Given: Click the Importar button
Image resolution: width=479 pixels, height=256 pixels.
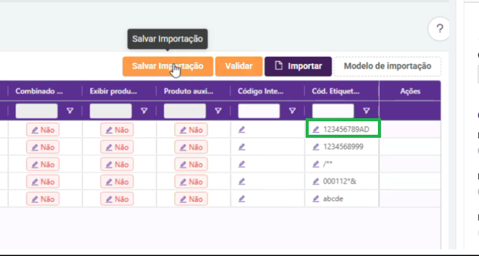Looking at the screenshot, I should pos(298,66).
